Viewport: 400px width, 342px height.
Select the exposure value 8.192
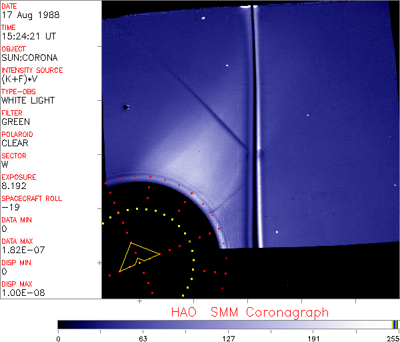coord(14,186)
